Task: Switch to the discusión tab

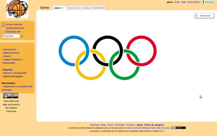Action: (73, 8)
